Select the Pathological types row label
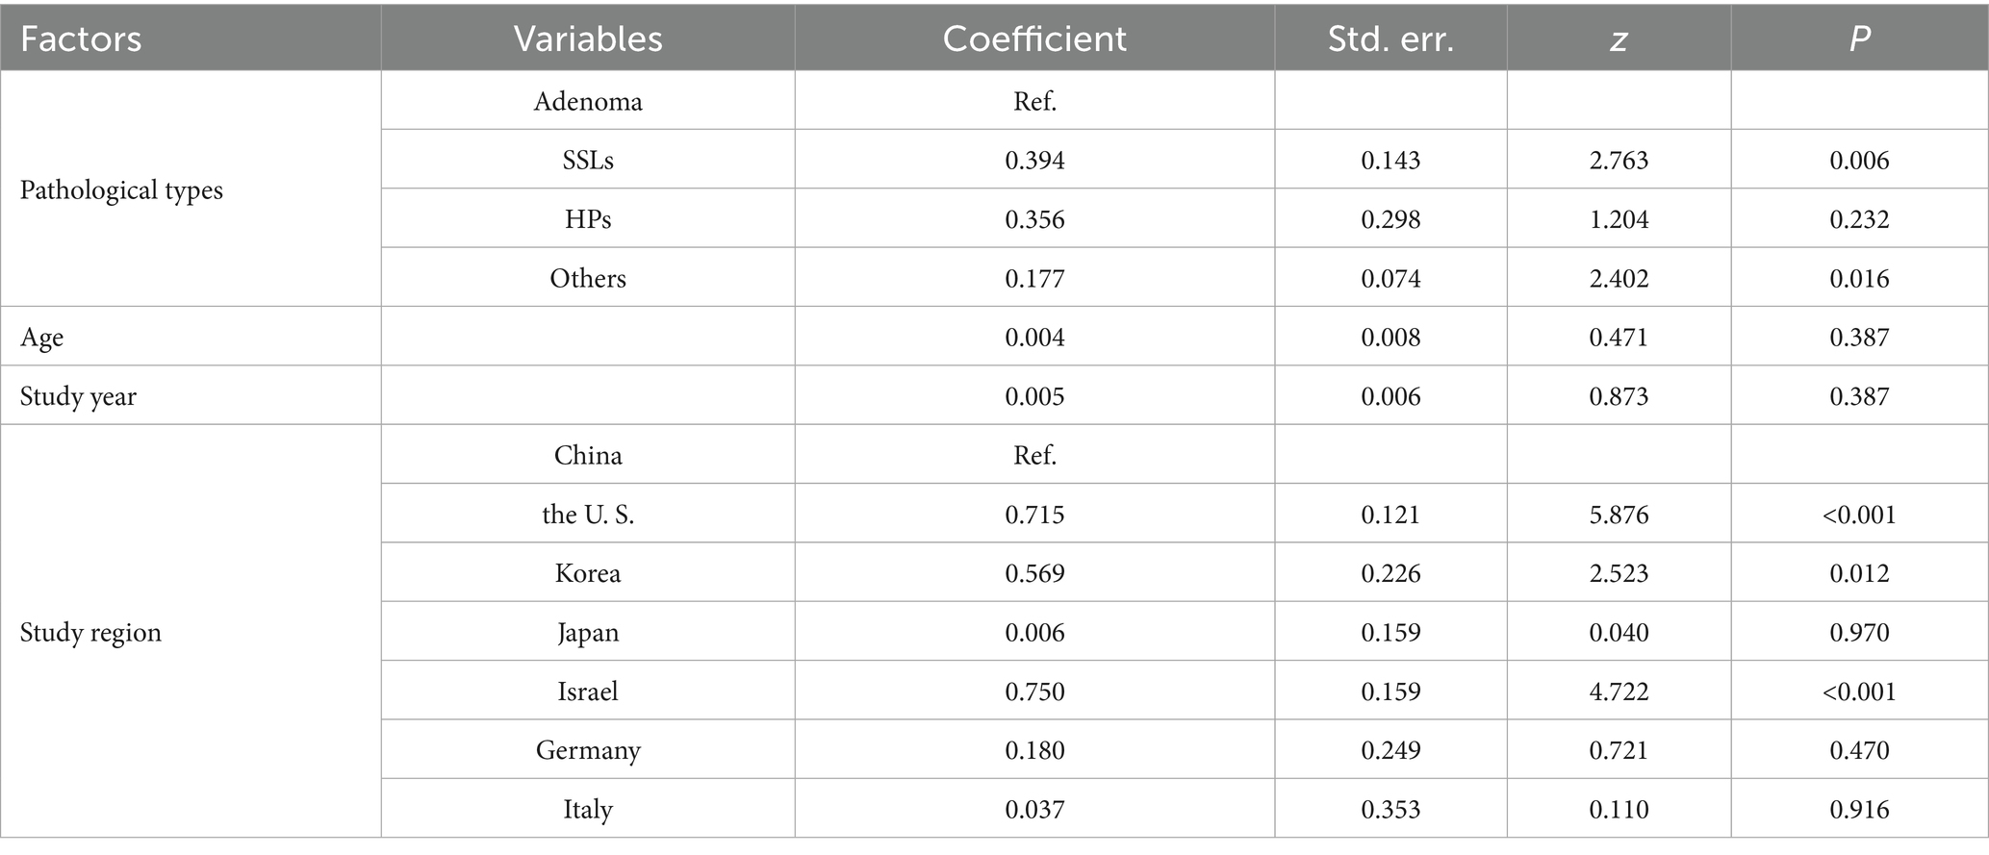 [x=121, y=189]
